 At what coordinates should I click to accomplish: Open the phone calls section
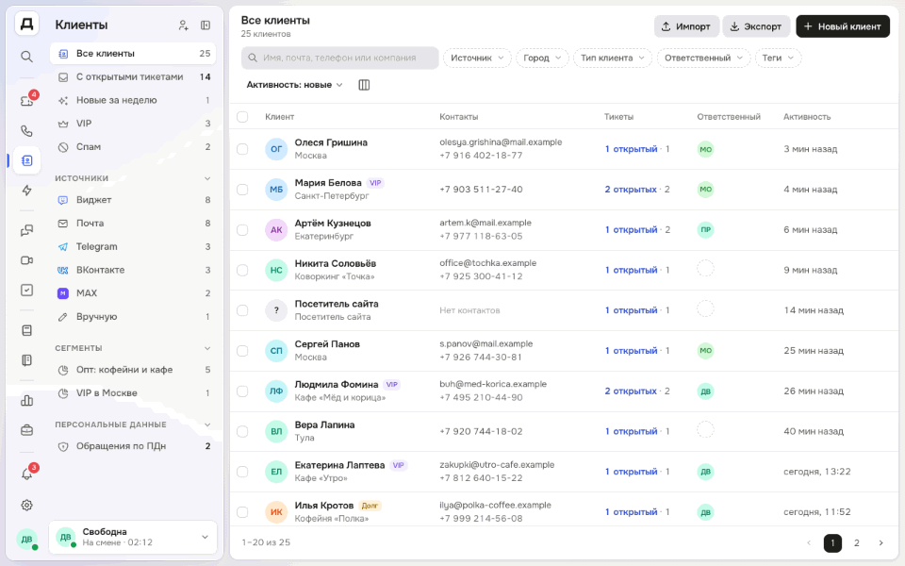point(26,131)
